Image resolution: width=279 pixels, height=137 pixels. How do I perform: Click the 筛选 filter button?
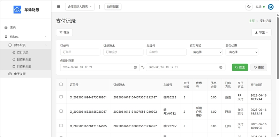pyautogui.click(x=64, y=32)
